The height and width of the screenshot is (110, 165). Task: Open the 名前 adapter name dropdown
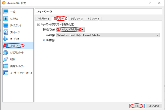(108, 35)
